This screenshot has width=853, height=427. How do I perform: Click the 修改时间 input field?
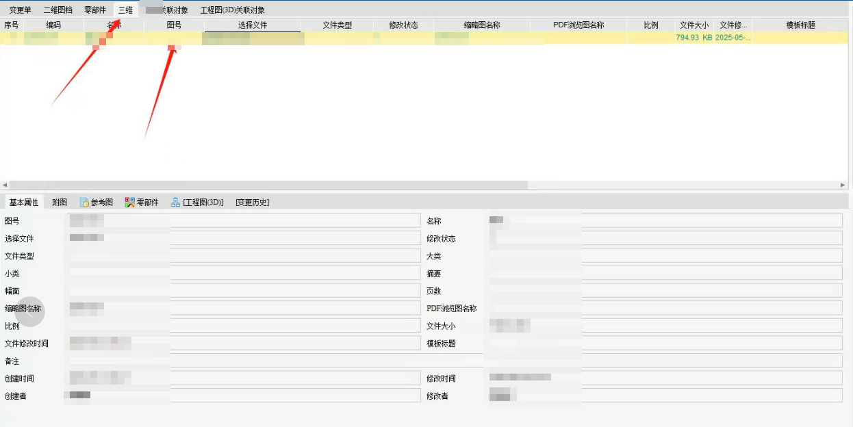(x=664, y=378)
